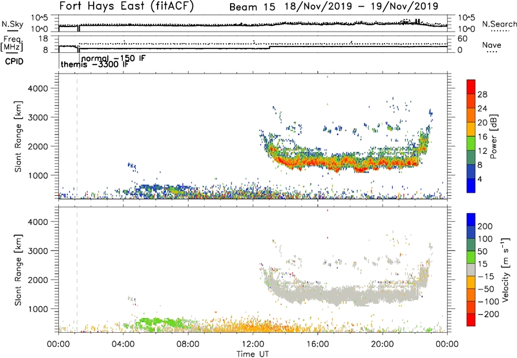Click the '28' tick on the Power colorbar
Image resolution: width=517 pixels, height=358 pixels.
tap(482, 94)
